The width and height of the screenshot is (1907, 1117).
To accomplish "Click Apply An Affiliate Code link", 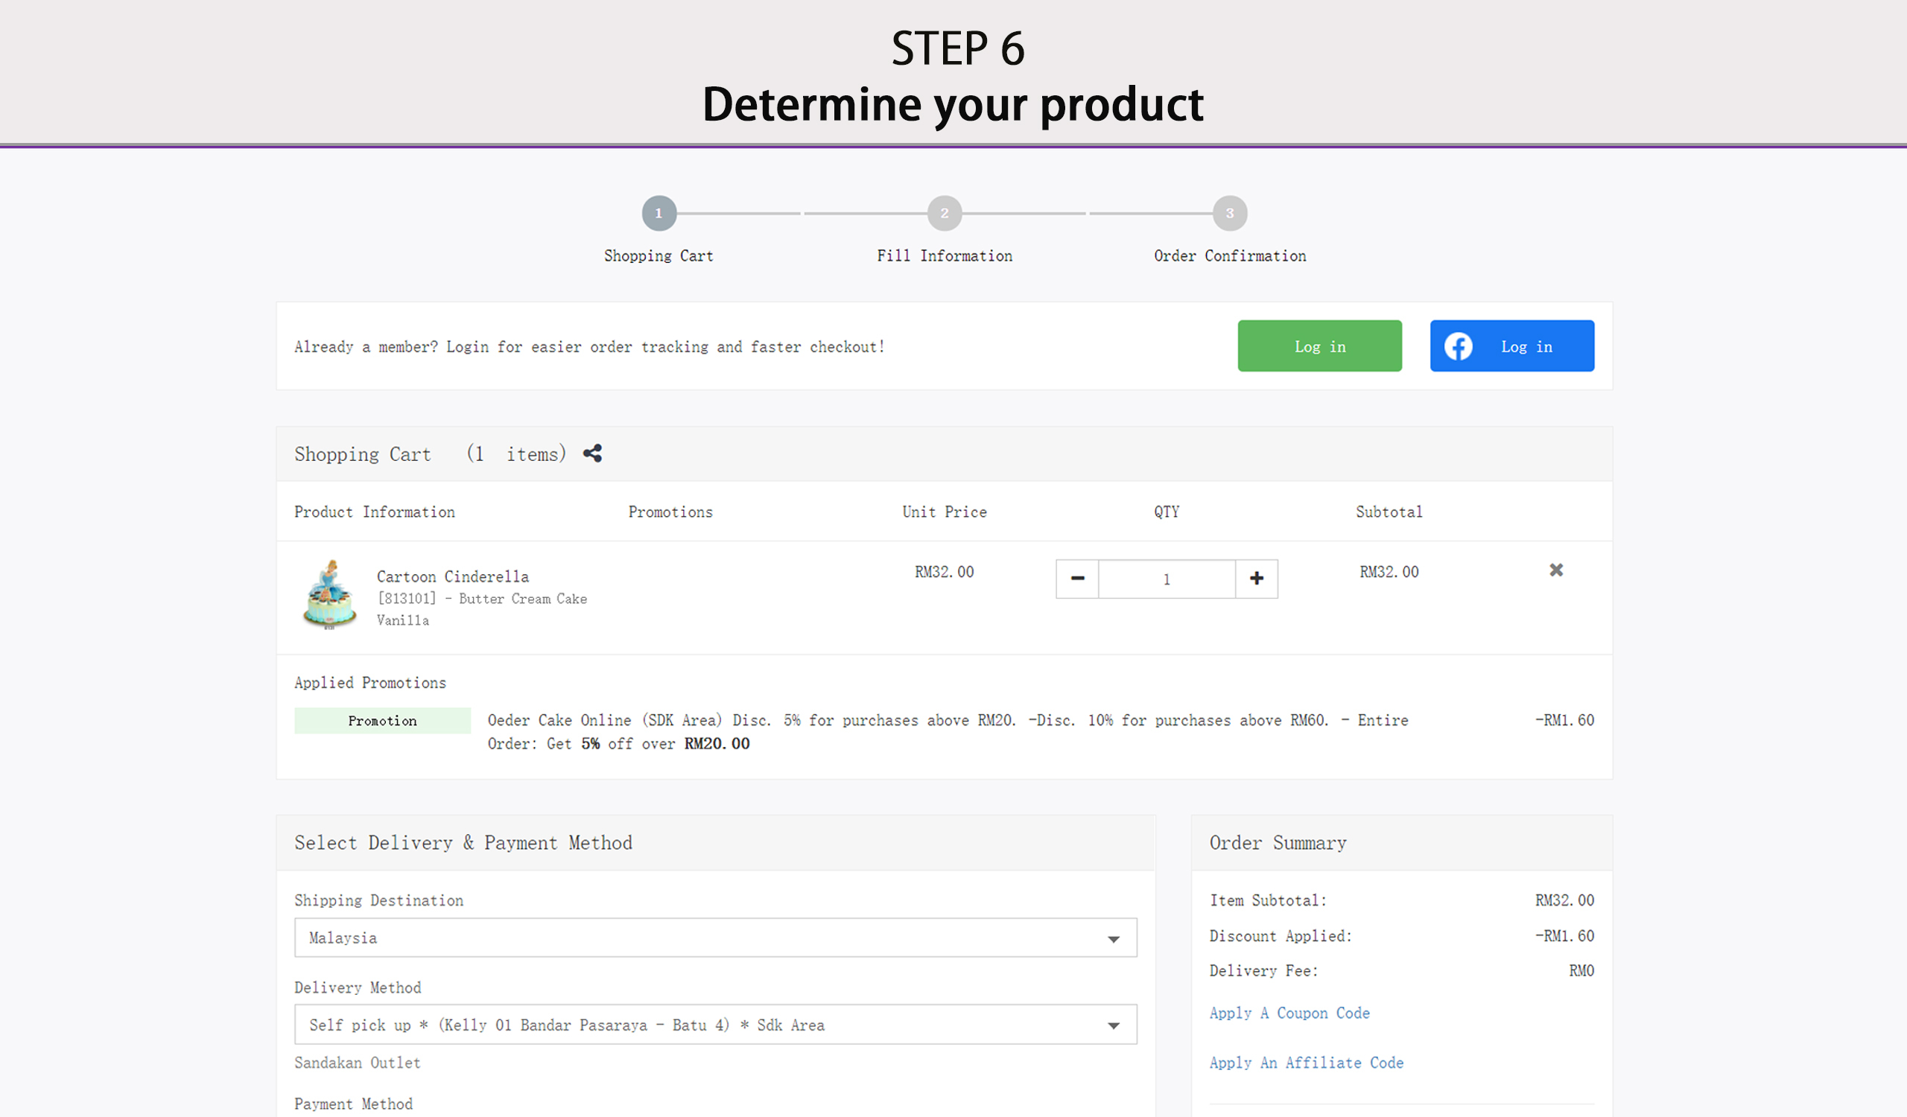I will point(1306,1063).
